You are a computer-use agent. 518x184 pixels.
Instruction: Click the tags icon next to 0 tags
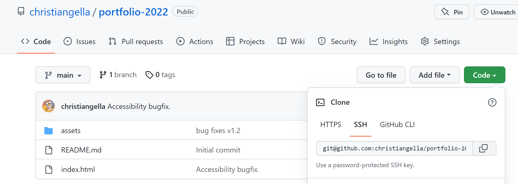(149, 75)
